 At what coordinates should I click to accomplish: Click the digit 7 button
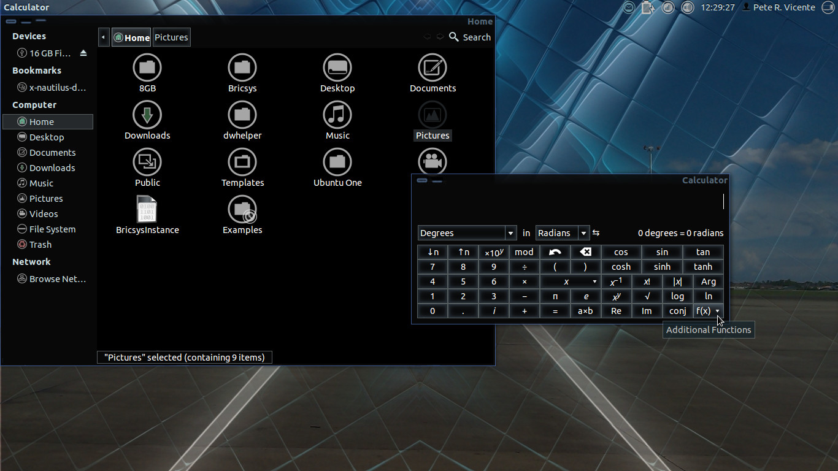coord(432,267)
